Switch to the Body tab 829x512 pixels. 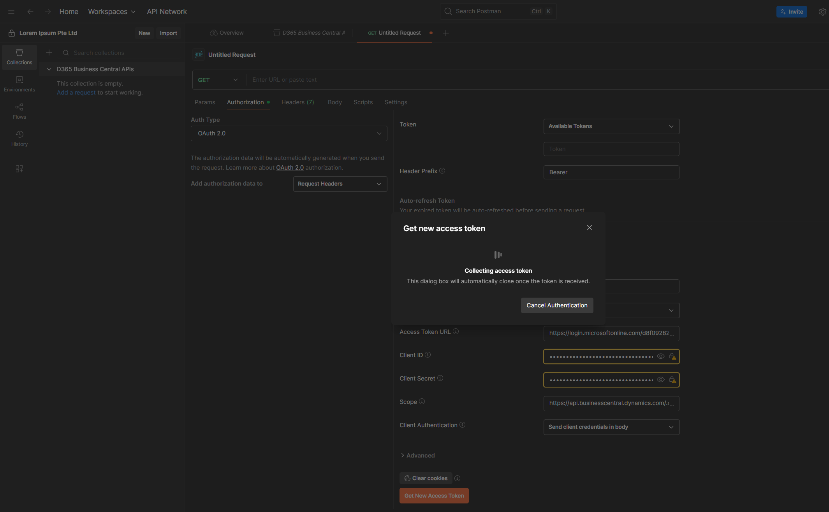(334, 102)
